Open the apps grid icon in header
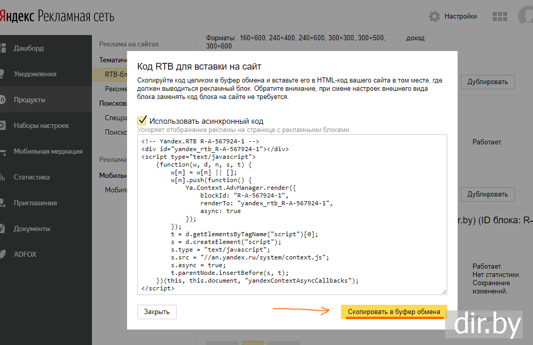This screenshot has width=533, height=345. 499,17
